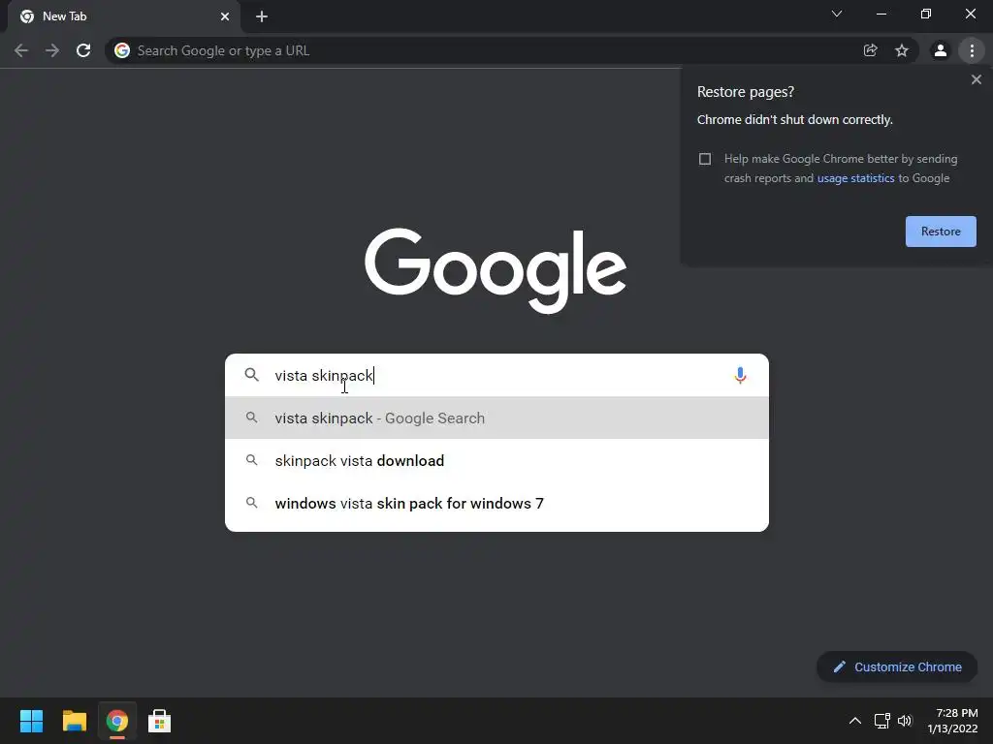Click the Google icon in address bar
This screenshot has width=993, height=744.
pyautogui.click(x=122, y=50)
